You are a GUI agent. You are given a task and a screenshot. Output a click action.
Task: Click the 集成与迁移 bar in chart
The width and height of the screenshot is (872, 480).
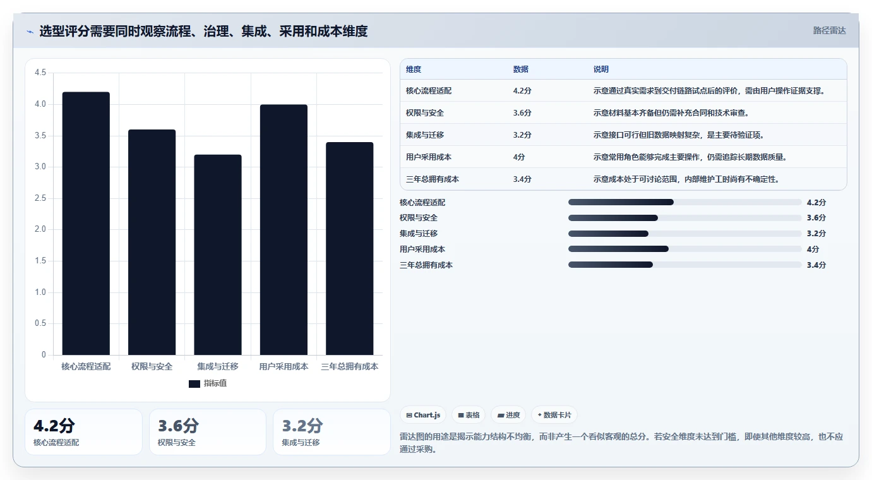click(x=218, y=255)
